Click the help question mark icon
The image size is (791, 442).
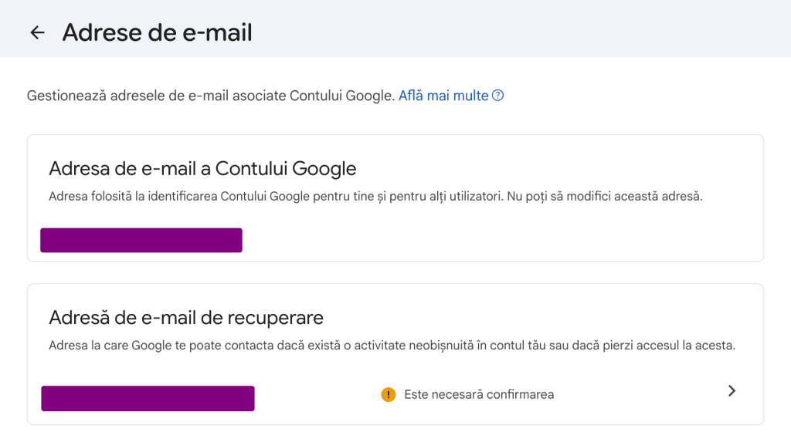[498, 96]
